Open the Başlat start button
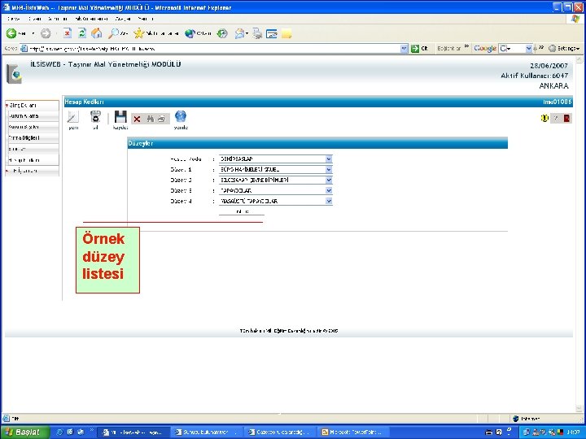 (24, 432)
